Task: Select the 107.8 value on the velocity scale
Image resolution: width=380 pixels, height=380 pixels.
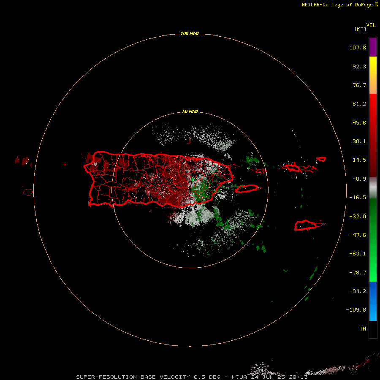Action: pos(358,47)
